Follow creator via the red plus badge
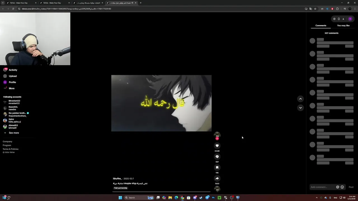358x201 pixels. point(217,138)
